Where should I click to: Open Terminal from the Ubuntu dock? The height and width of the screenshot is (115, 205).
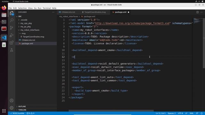pyautogui.click(x=4, y=22)
